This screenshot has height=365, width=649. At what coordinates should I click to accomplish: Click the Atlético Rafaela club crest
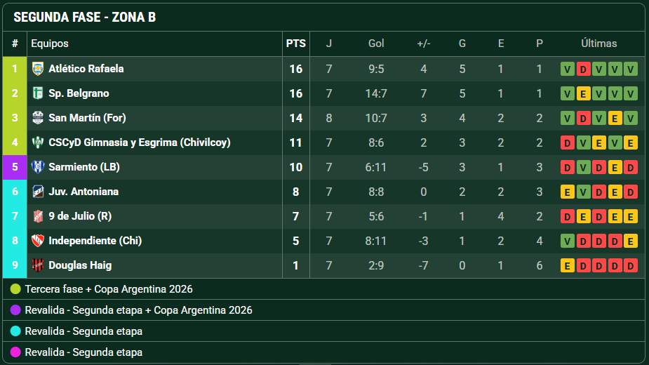tap(38, 69)
